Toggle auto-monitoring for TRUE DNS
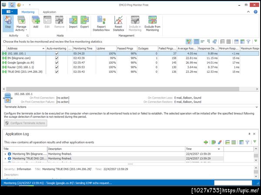Viewport: 261px width, 195px height. (57, 72)
